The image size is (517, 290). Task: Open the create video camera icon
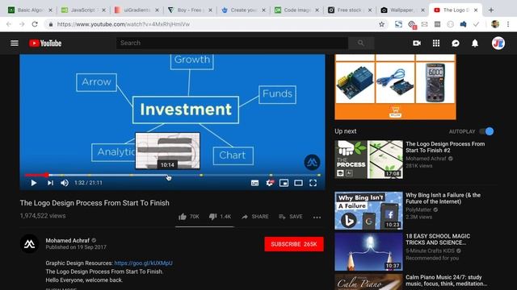(417, 43)
